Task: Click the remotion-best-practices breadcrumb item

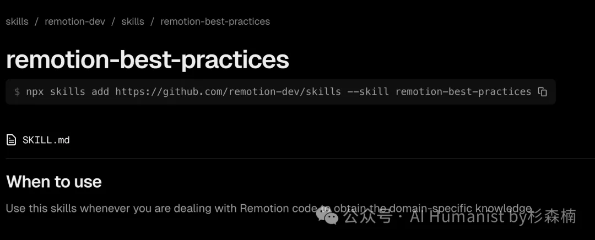Action: [x=215, y=22]
